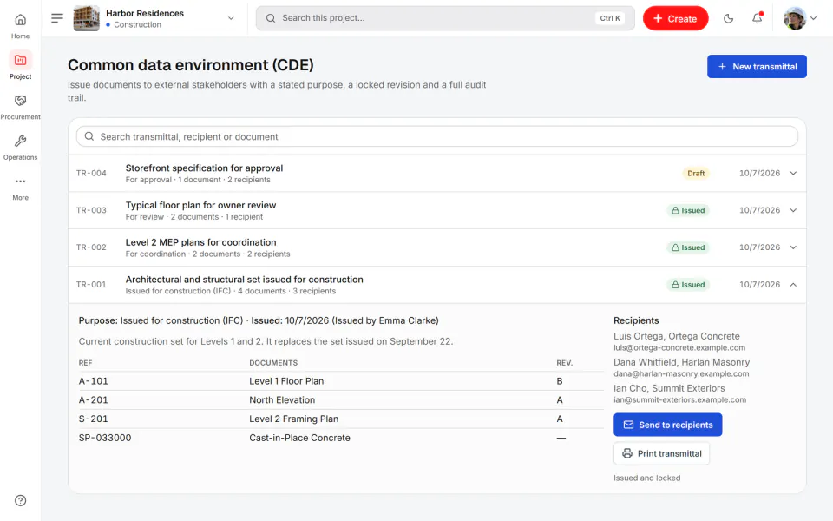This screenshot has width=833, height=521.
Task: Focus the transmittal search field
Action: click(437, 136)
